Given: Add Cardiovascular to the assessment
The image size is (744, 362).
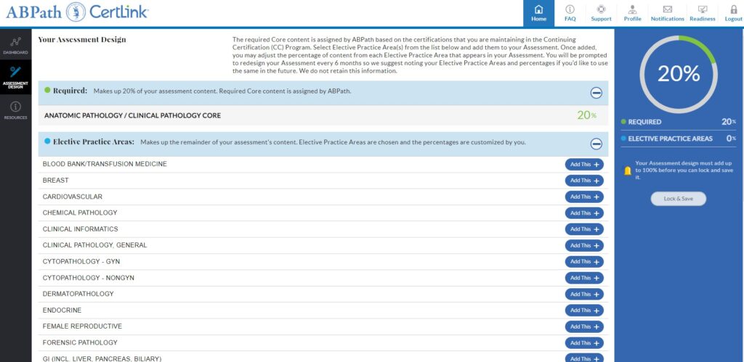Looking at the screenshot, I should pyautogui.click(x=584, y=197).
